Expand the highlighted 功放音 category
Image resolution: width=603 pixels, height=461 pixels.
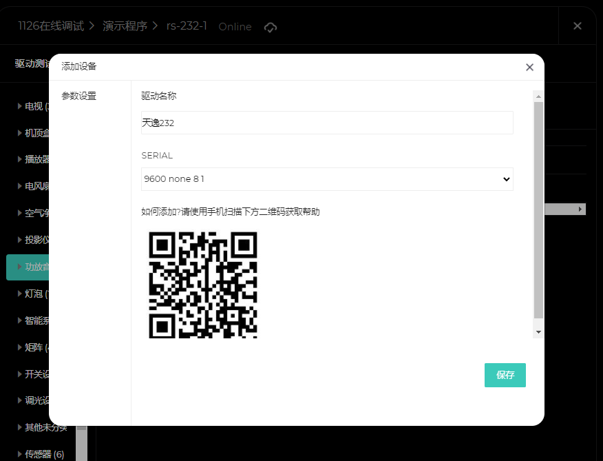(x=19, y=267)
